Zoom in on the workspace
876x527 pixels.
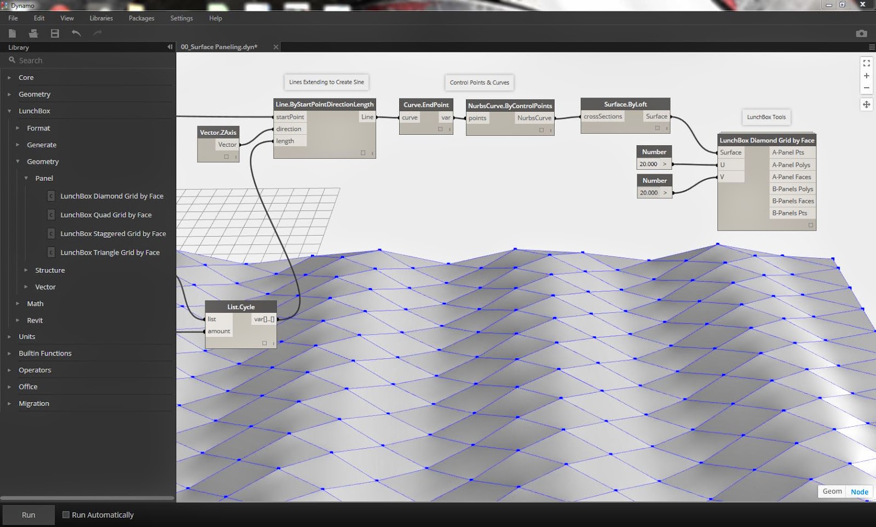point(866,76)
